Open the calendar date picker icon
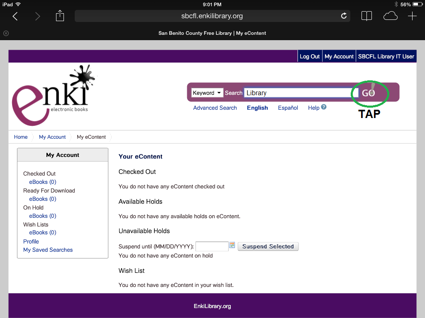This screenshot has width=425, height=318. pos(232,245)
